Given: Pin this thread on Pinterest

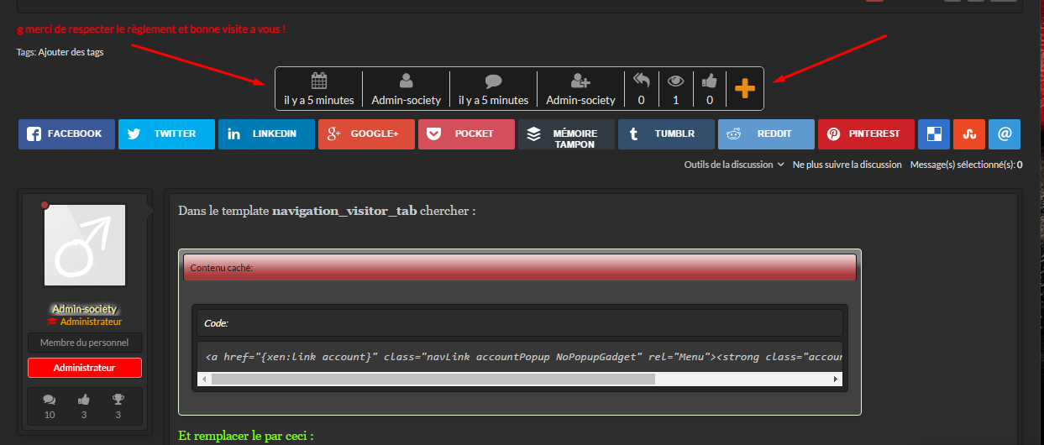Looking at the screenshot, I should (x=866, y=134).
